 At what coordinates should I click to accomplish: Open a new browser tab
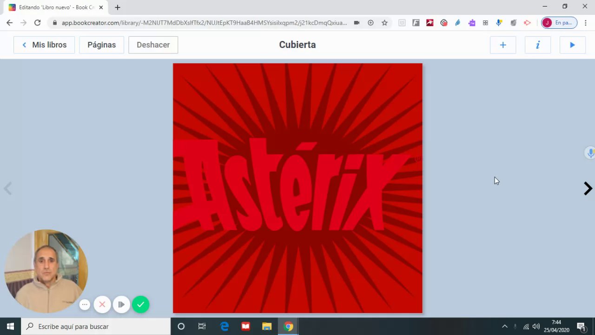(x=118, y=7)
